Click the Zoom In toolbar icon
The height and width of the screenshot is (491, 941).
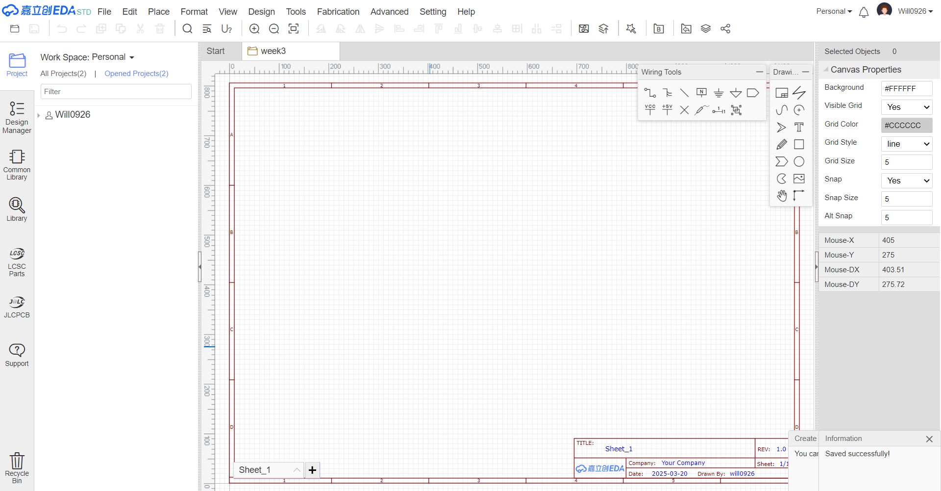coord(254,29)
